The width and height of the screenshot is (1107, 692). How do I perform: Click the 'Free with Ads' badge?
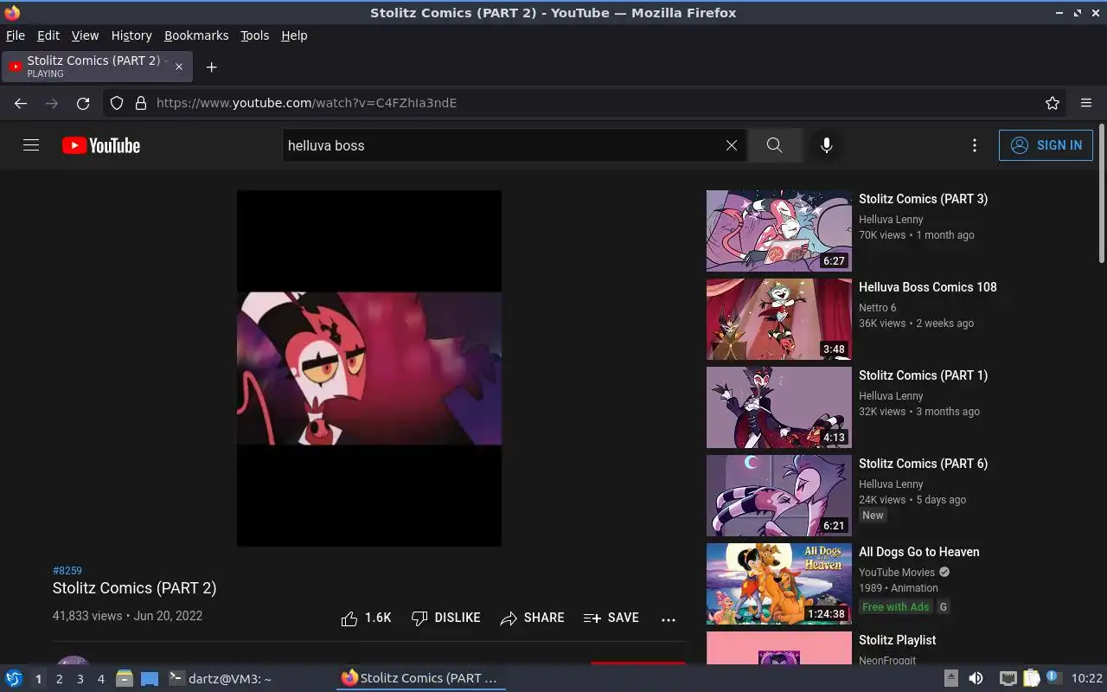(895, 607)
